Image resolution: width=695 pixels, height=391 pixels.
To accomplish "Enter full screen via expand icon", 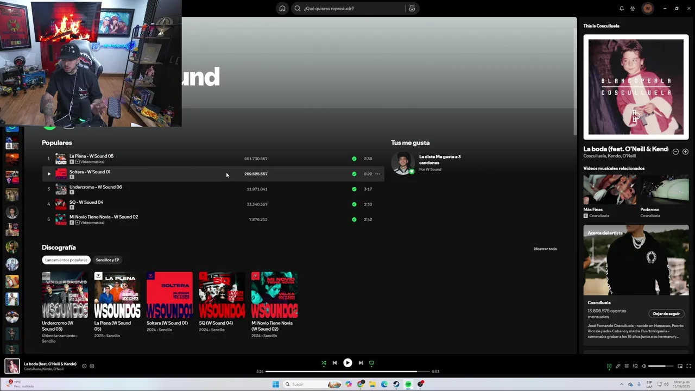I will pos(688,366).
